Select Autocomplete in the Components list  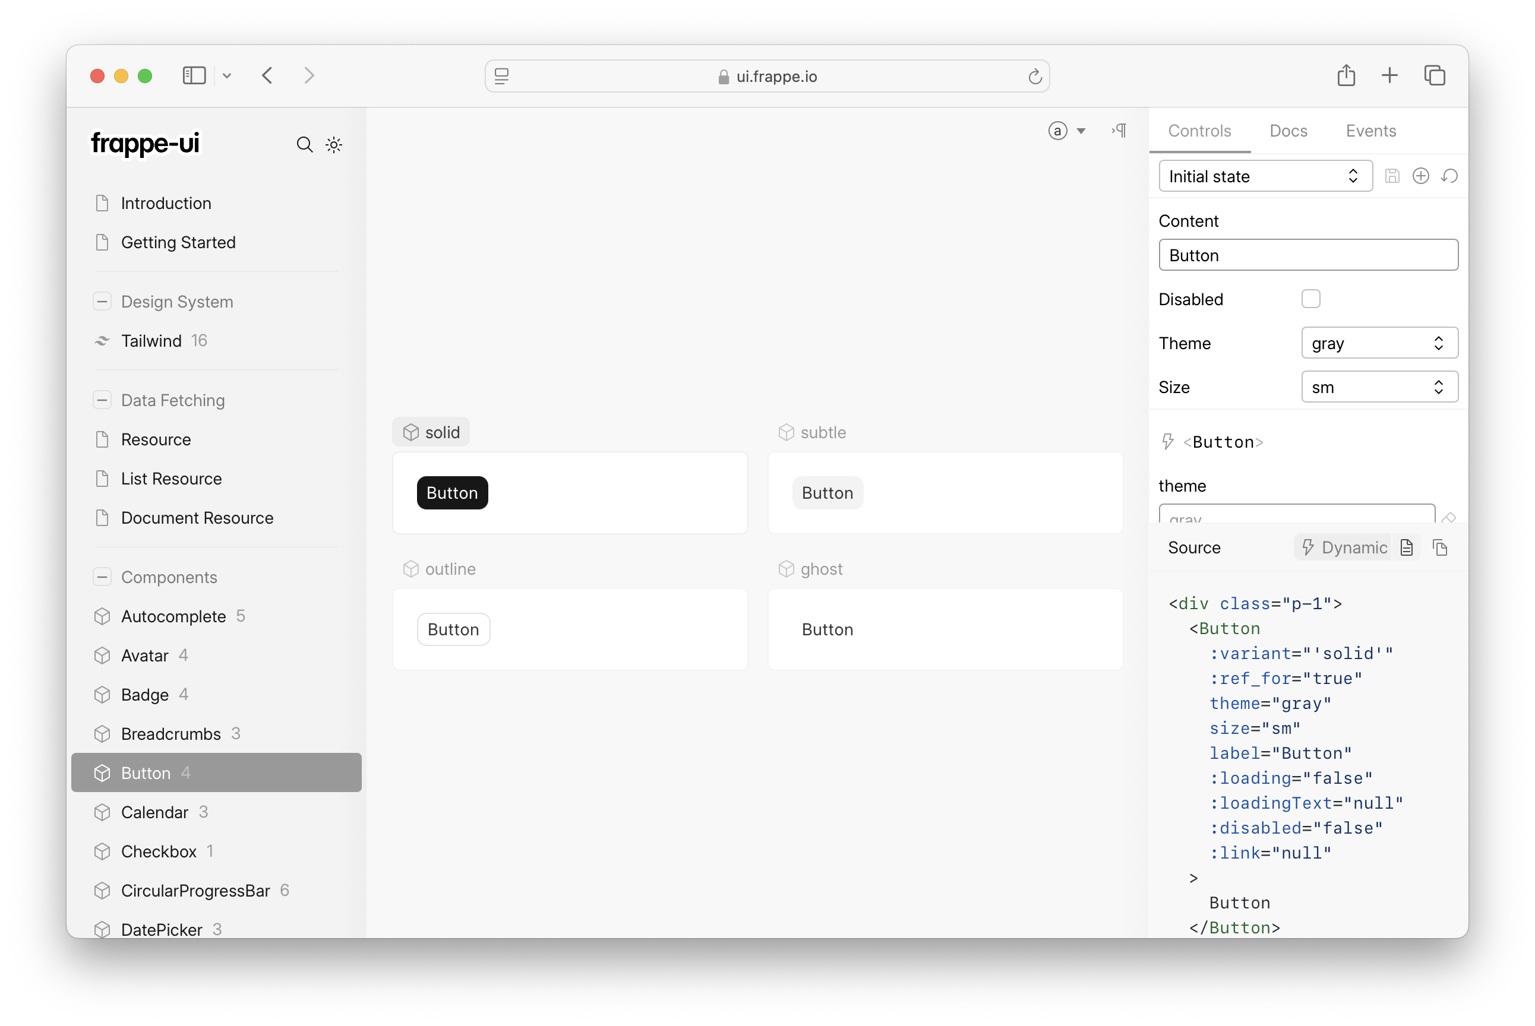[174, 616]
